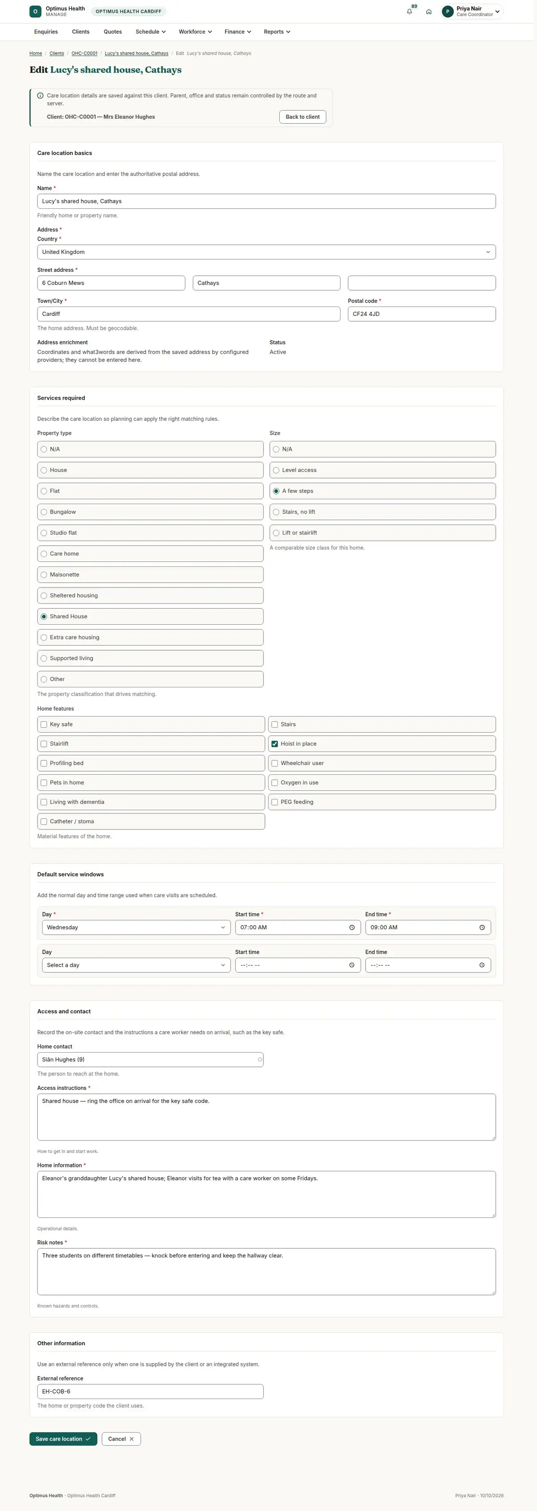The height and width of the screenshot is (1511, 537).
Task: Click the Postal code field
Action: click(x=422, y=314)
